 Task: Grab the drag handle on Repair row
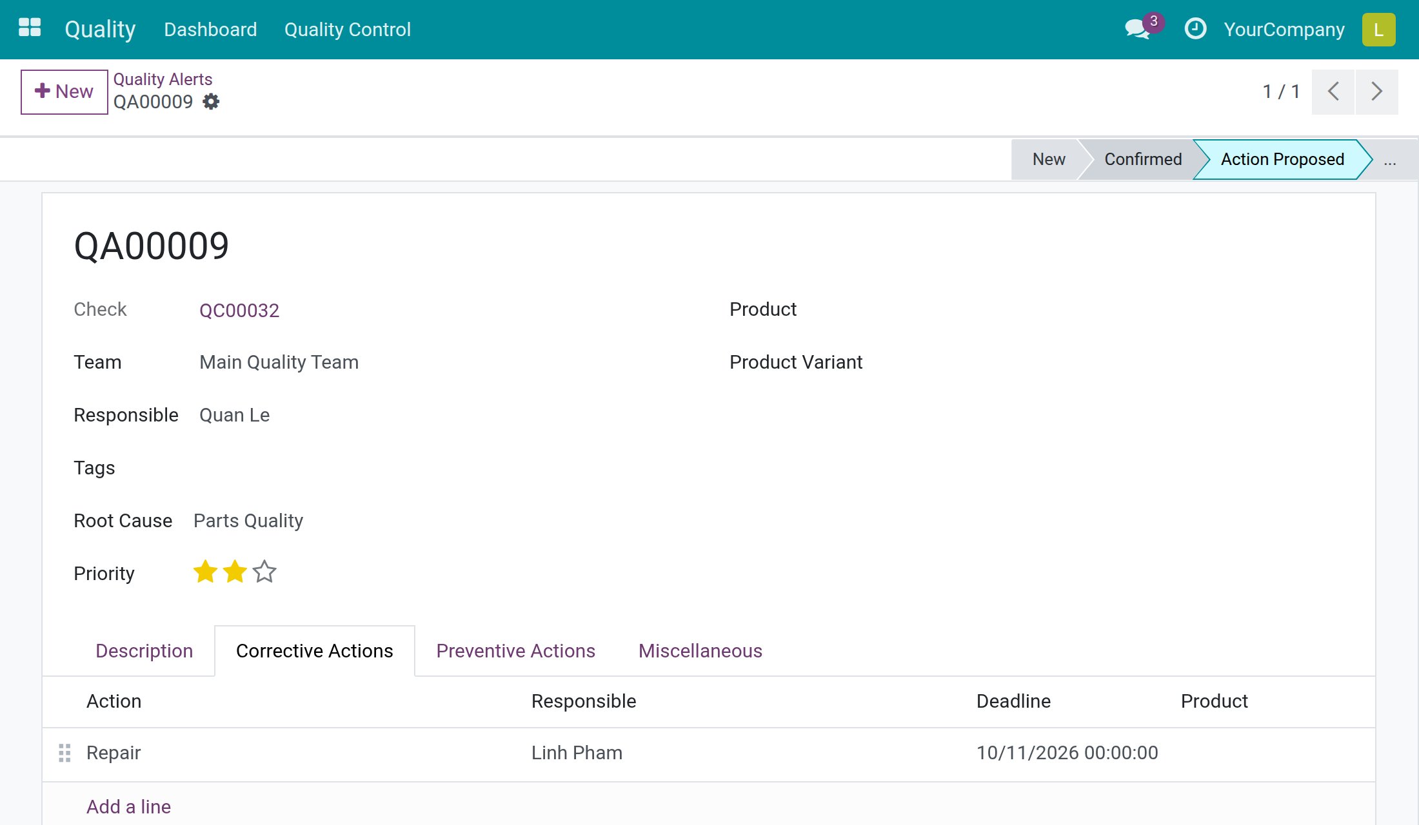[x=64, y=753]
